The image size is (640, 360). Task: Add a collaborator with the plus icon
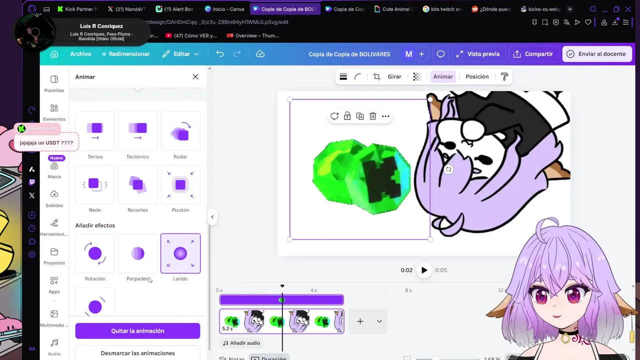coord(421,54)
